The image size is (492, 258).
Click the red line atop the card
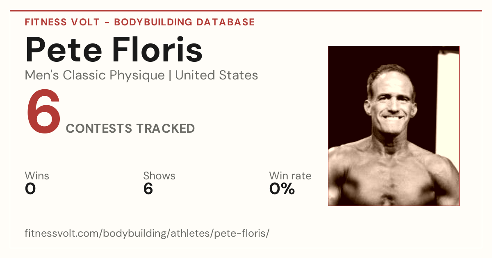[246, 11]
